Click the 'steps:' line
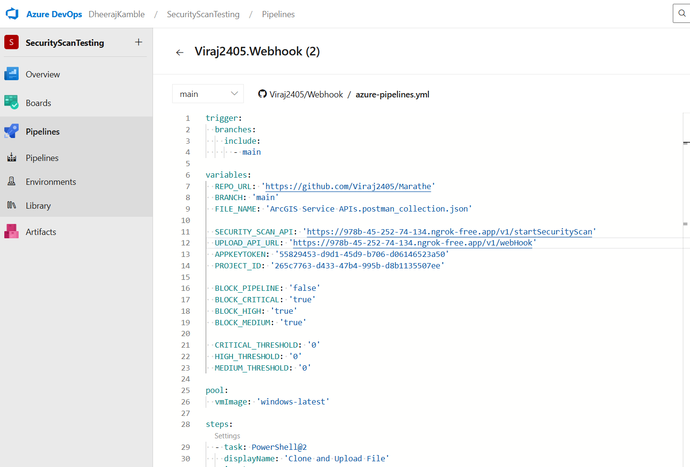690x467 pixels. pos(219,424)
